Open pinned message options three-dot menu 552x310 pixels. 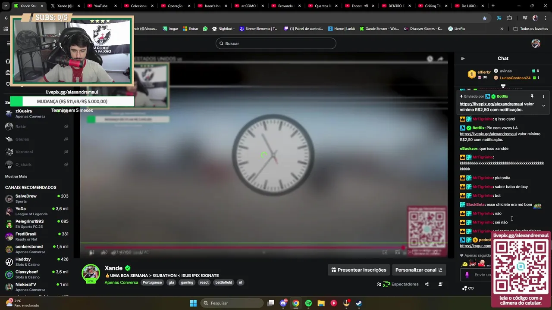coord(543,96)
